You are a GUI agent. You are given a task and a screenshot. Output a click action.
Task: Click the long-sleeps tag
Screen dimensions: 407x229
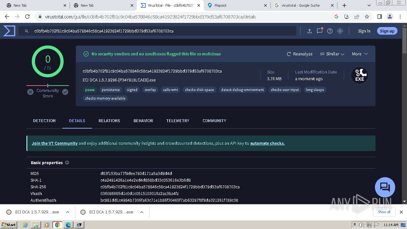pyautogui.click(x=315, y=90)
